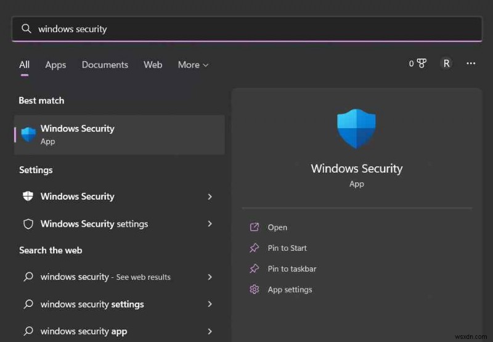Click the rewards trophy icon
493x342 pixels.
(422, 63)
